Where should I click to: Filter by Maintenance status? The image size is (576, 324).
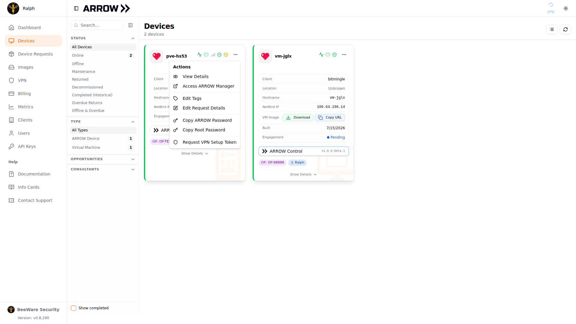103,72
